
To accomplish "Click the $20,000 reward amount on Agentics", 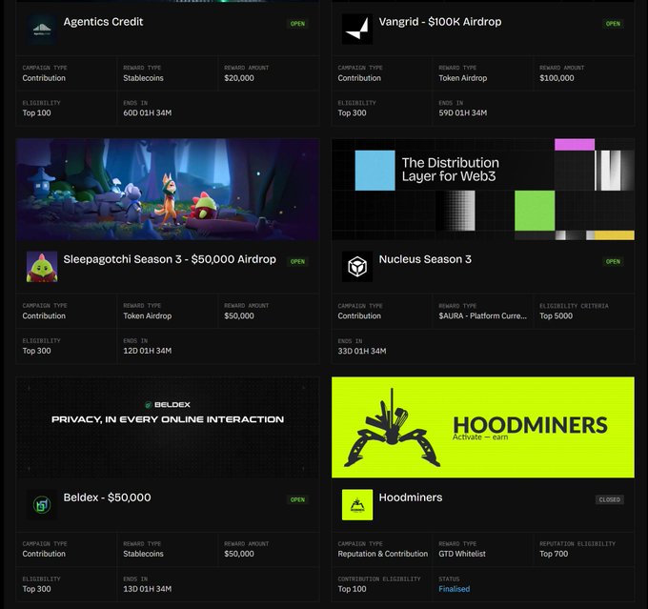I will click(239, 78).
